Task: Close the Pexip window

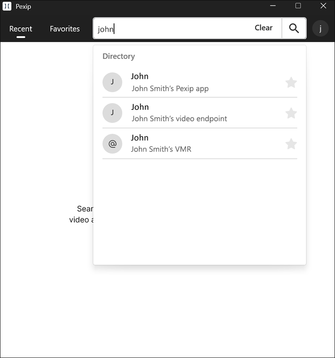Action: point(323,6)
